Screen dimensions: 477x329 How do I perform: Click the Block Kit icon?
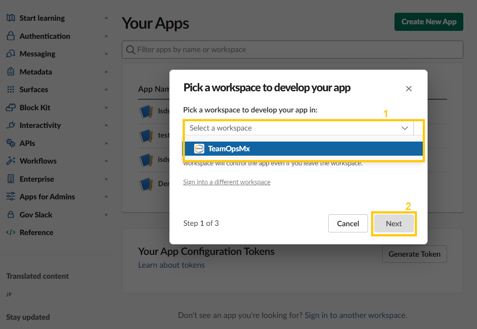click(x=11, y=108)
